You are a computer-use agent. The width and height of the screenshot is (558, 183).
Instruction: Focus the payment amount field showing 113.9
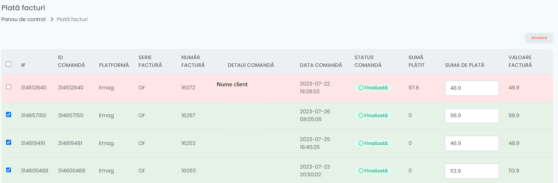472,171
